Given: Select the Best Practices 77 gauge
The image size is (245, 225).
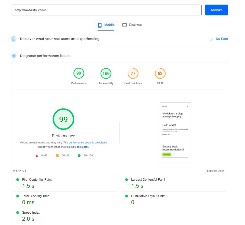Looking at the screenshot, I should 133,73.
